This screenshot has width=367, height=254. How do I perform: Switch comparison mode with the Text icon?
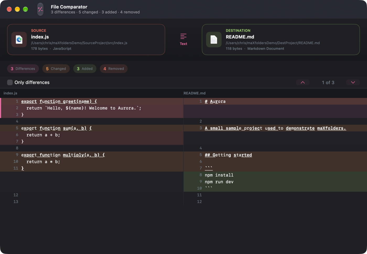click(x=183, y=39)
